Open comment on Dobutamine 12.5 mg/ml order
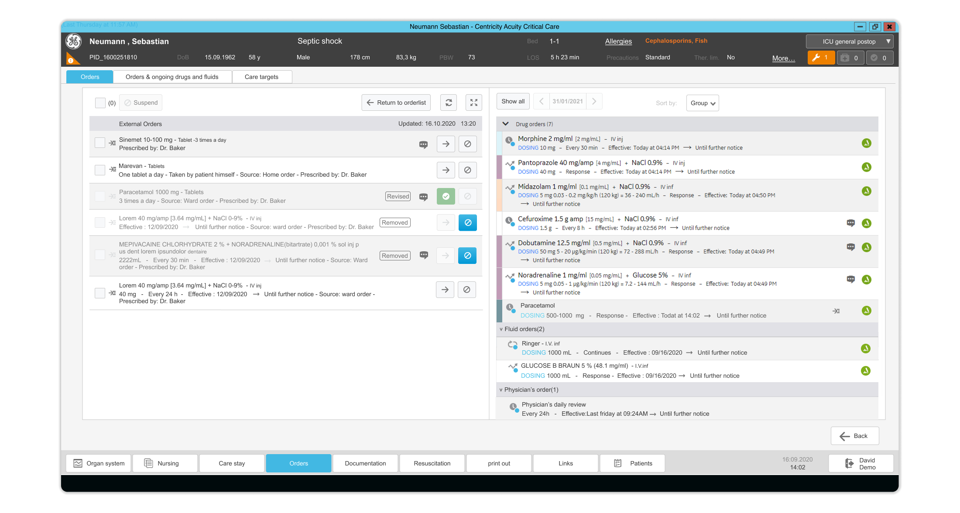The width and height of the screenshot is (960, 513). click(851, 247)
